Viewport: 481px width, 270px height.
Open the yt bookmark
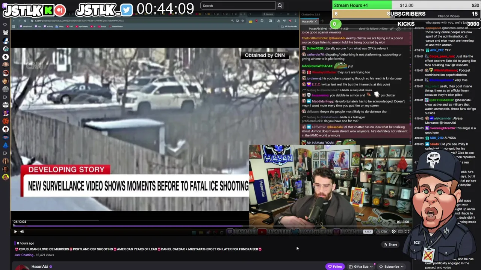93,27
